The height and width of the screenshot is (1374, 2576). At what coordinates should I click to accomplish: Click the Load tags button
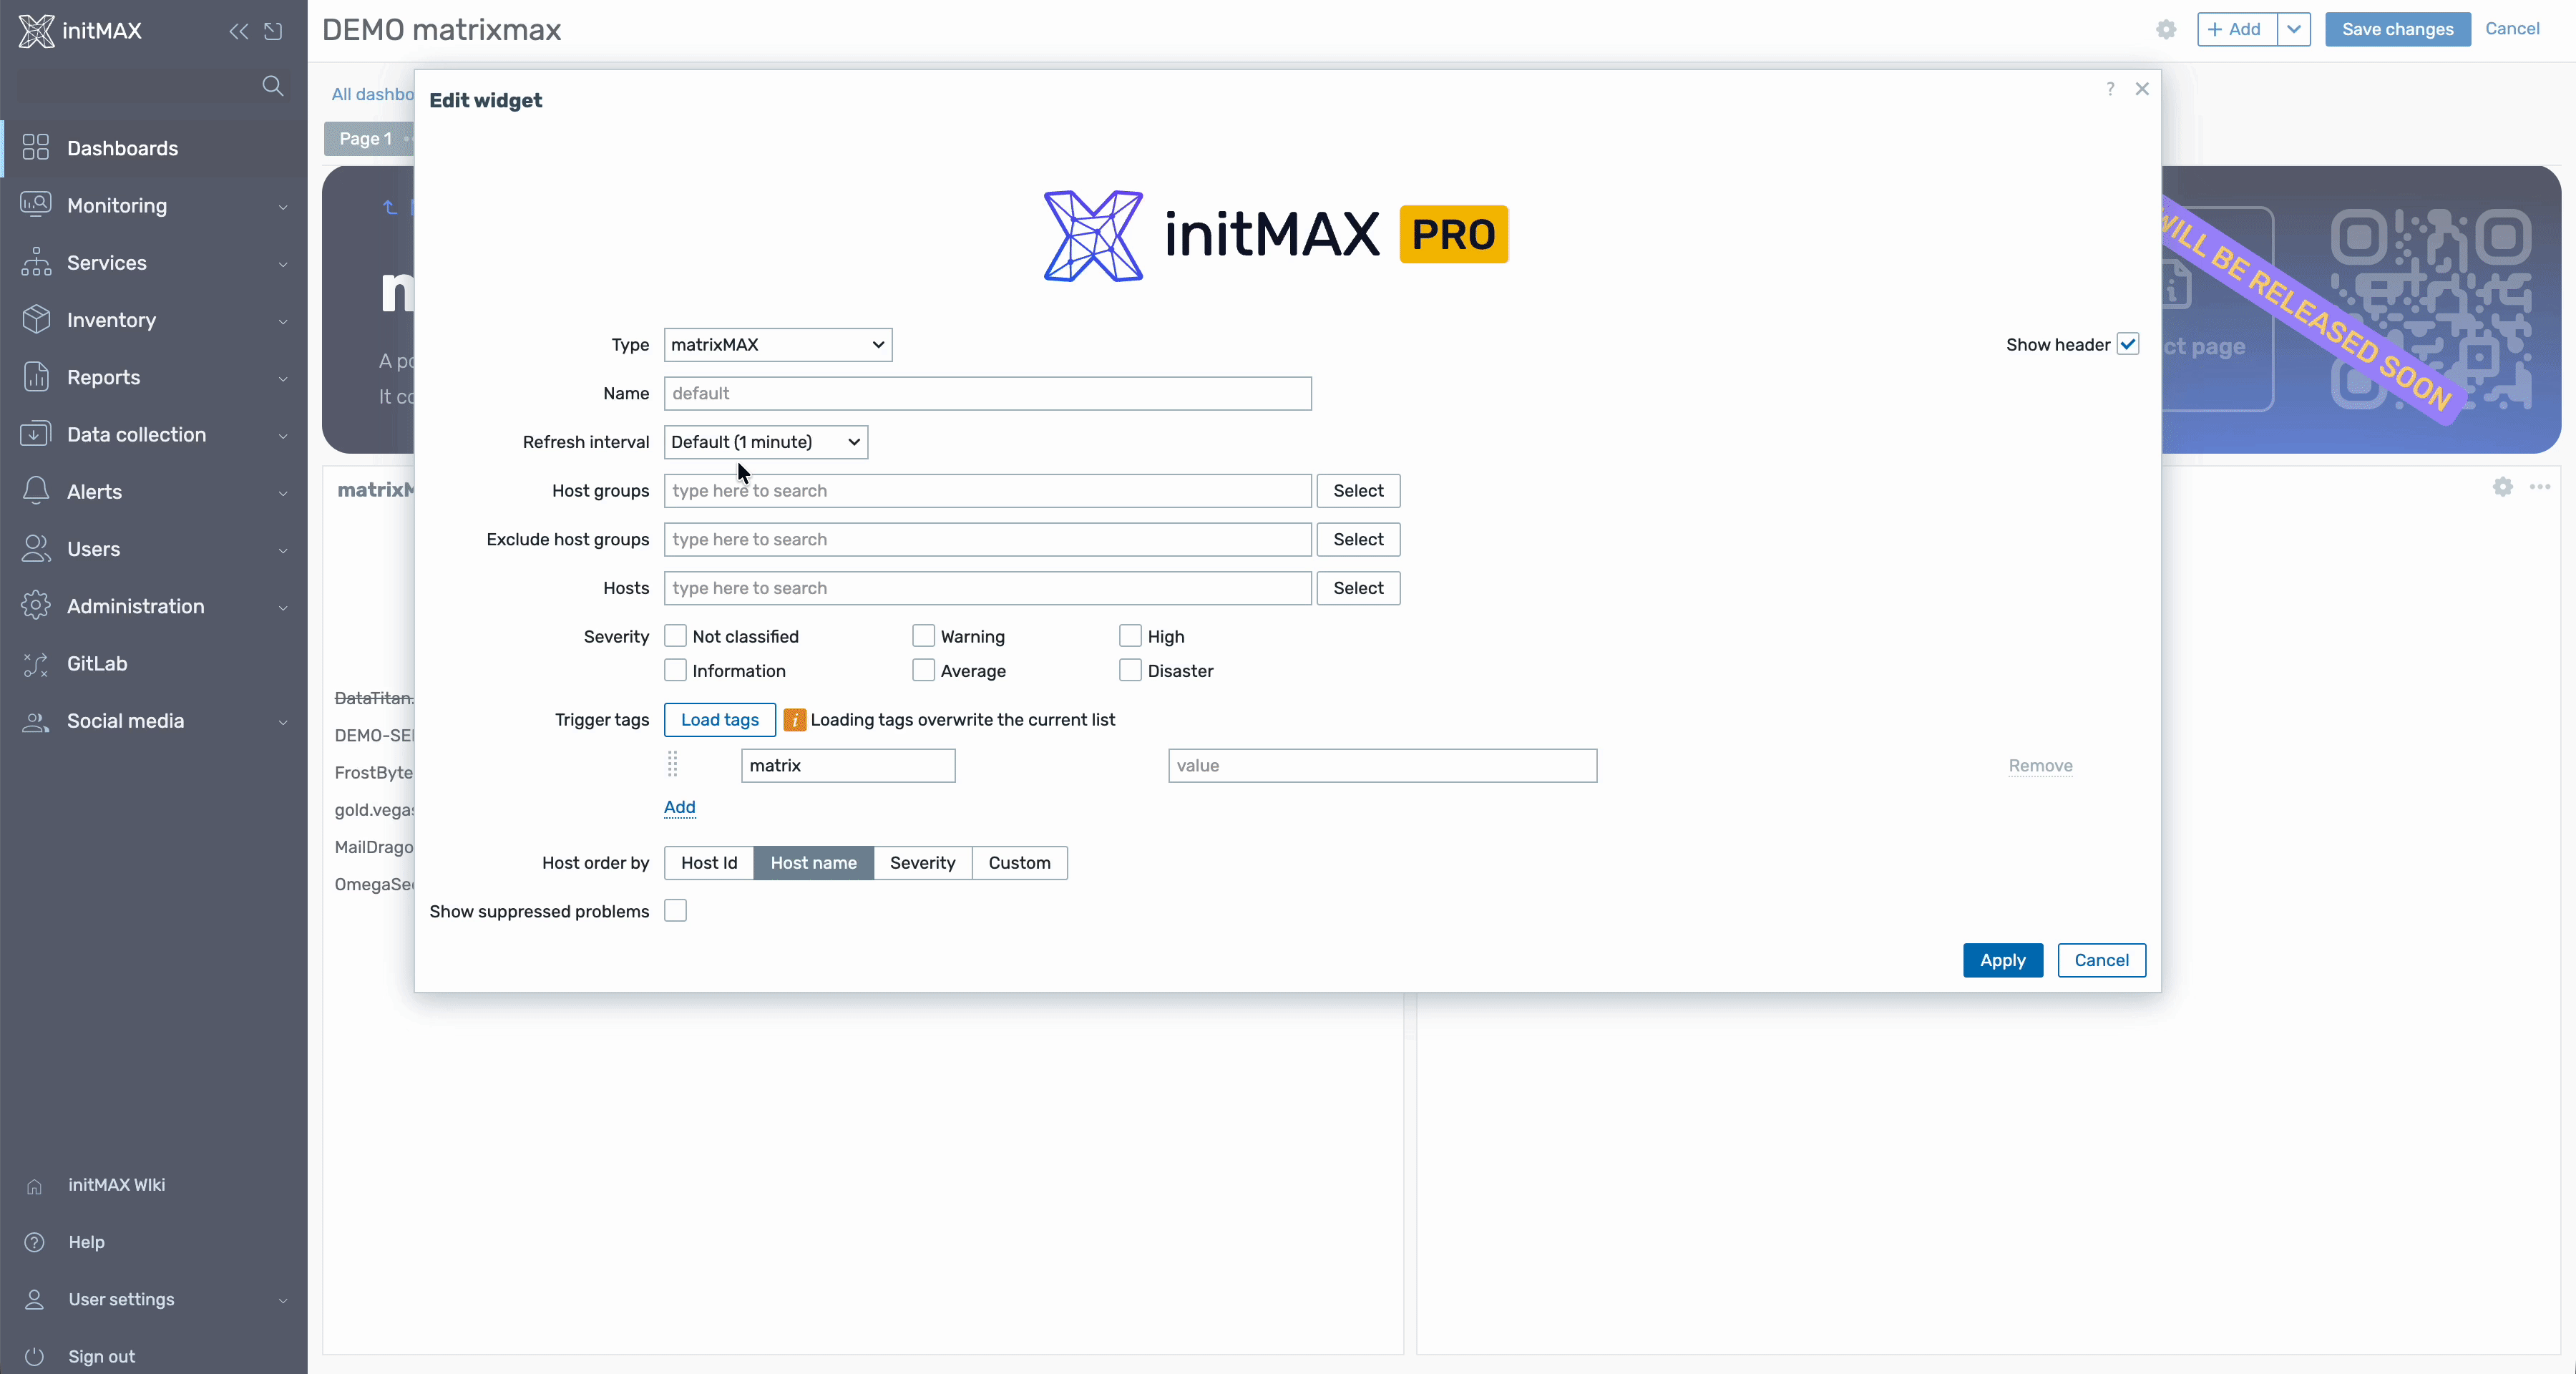(x=719, y=720)
